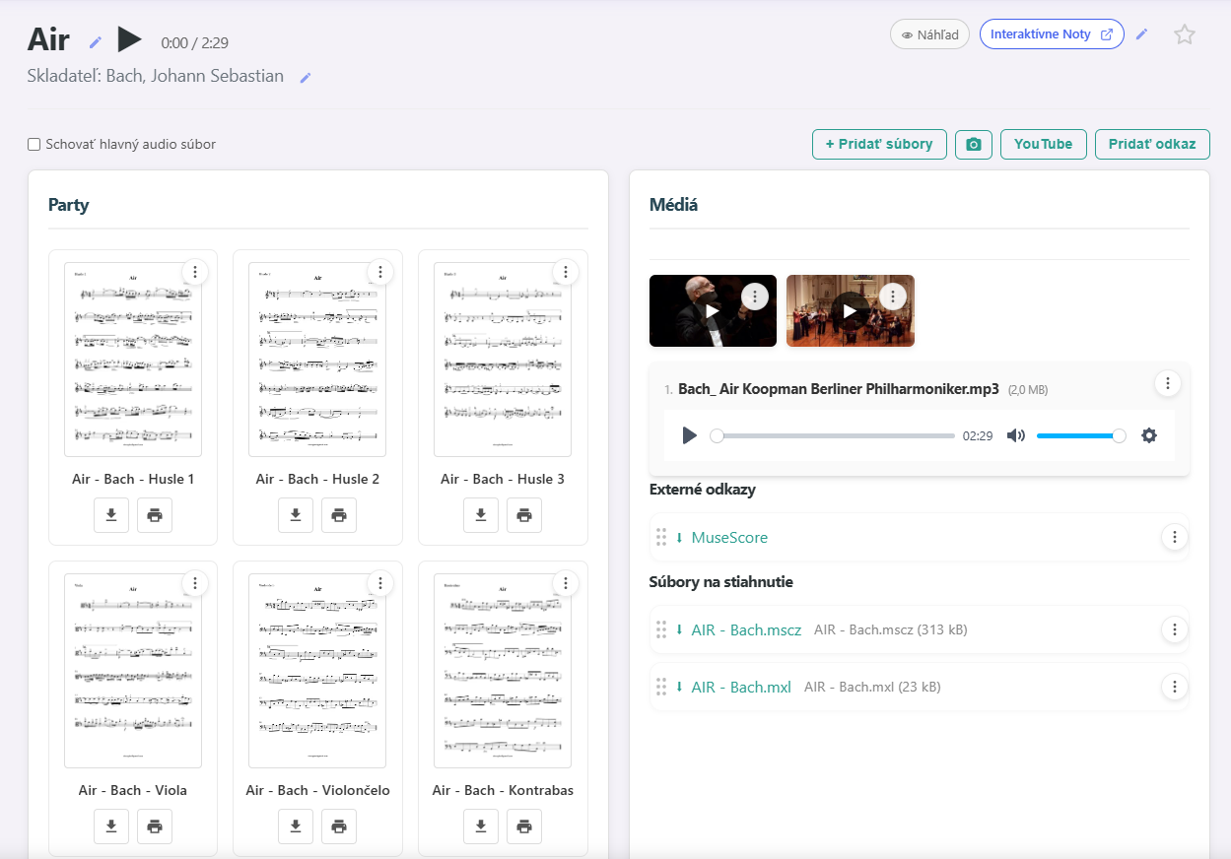Open Husle 1 sheet music thumbnail
1231x859 pixels.
coord(133,360)
